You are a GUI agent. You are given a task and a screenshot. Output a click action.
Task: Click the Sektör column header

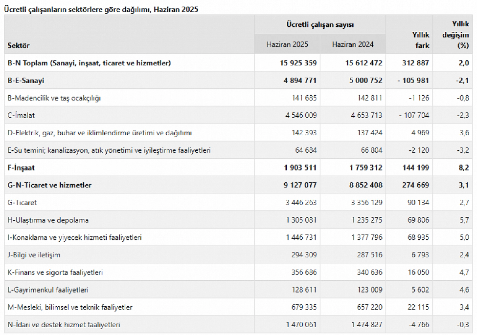(x=18, y=46)
